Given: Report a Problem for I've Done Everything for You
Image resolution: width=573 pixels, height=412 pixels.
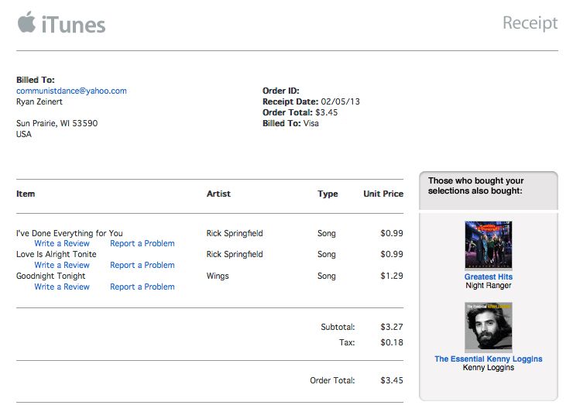Looking at the screenshot, I should point(142,243).
